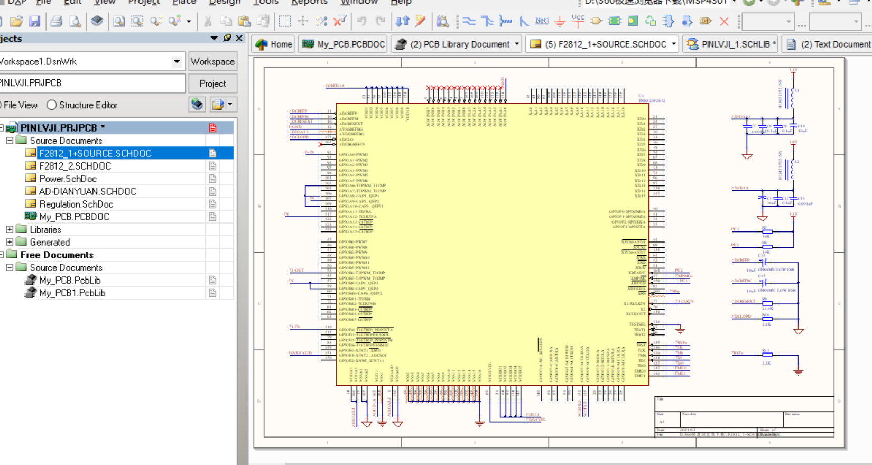This screenshot has height=465, width=872.
Task: Collapse project Source Documents folder
Action: pyautogui.click(x=10, y=141)
